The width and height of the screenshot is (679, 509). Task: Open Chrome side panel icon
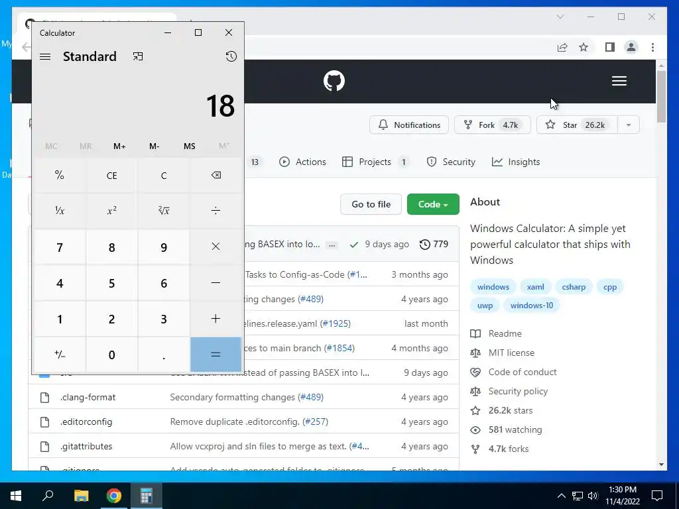click(610, 47)
